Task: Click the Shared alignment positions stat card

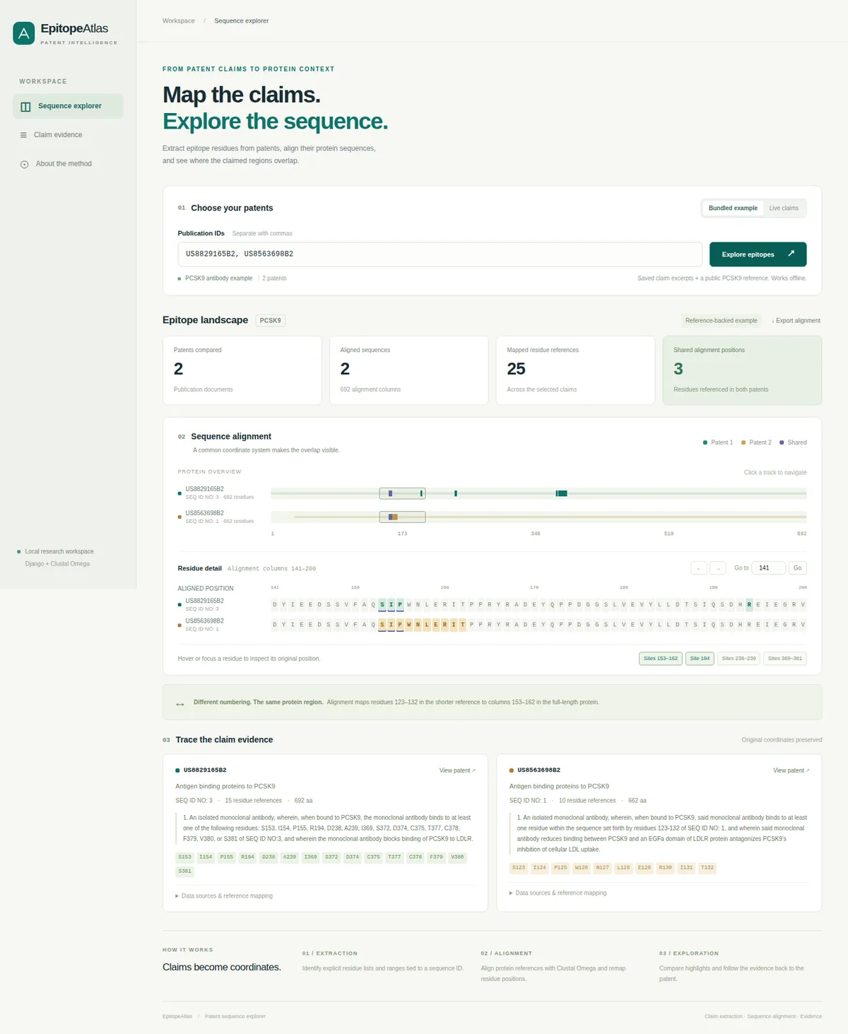Action: click(x=742, y=370)
